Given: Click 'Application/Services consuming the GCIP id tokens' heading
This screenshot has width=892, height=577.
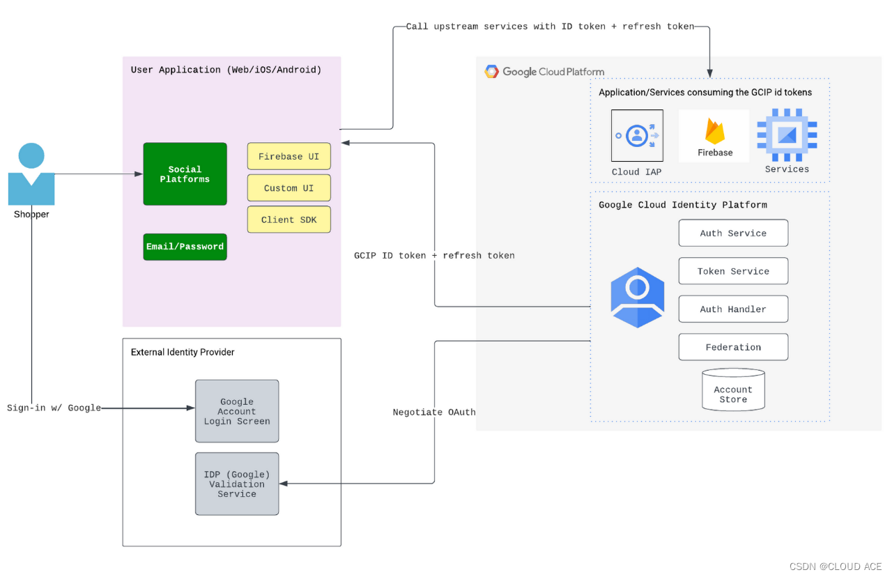Looking at the screenshot, I should point(705,92).
